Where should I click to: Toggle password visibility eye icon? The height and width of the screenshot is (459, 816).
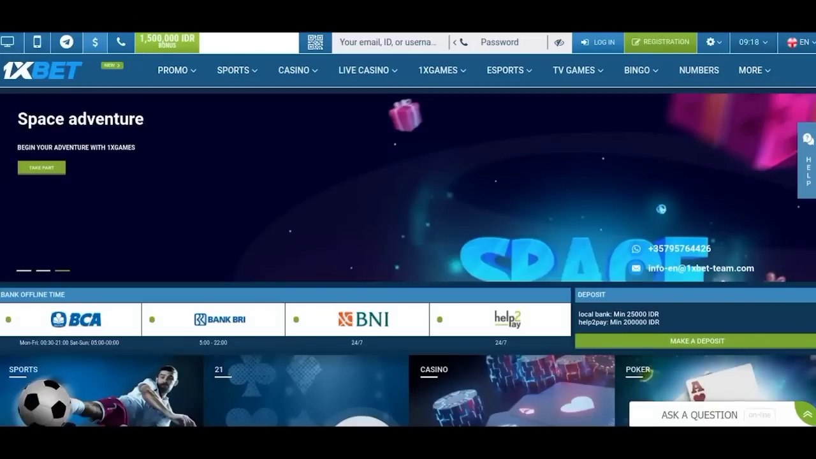pos(559,42)
